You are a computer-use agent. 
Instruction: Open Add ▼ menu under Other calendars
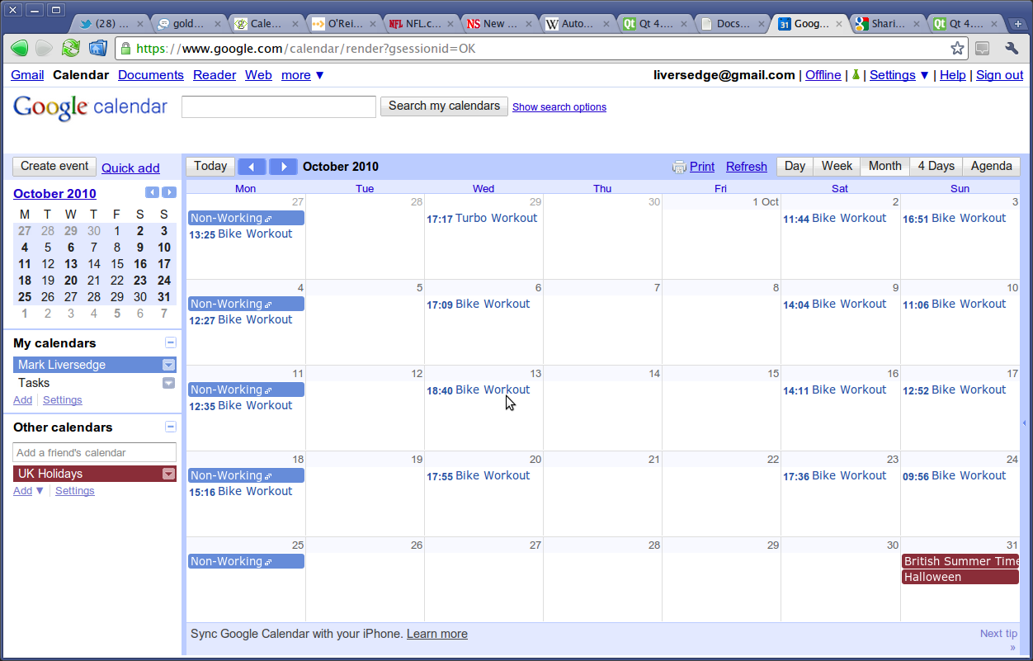coord(29,491)
